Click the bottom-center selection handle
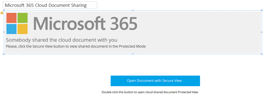This screenshot has width=264, height=100. pyautogui.click(x=133, y=54)
